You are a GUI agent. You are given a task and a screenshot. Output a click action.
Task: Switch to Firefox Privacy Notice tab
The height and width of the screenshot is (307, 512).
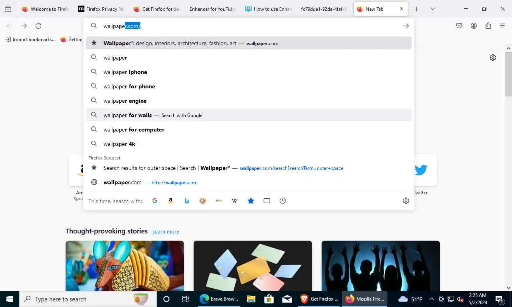pos(101,9)
